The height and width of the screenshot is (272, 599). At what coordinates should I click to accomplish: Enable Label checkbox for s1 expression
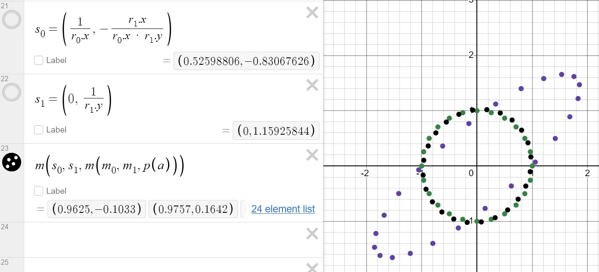click(x=39, y=130)
